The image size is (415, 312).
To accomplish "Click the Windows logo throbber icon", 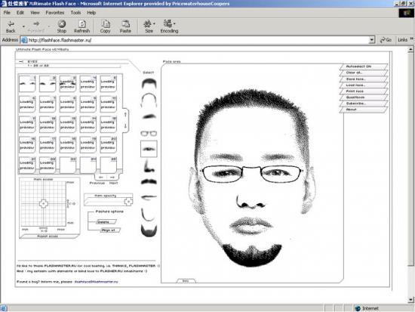I will [406, 13].
